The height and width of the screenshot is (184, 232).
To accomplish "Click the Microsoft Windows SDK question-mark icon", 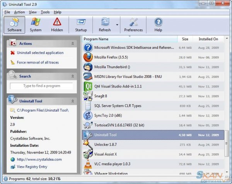I will click(88, 48).
